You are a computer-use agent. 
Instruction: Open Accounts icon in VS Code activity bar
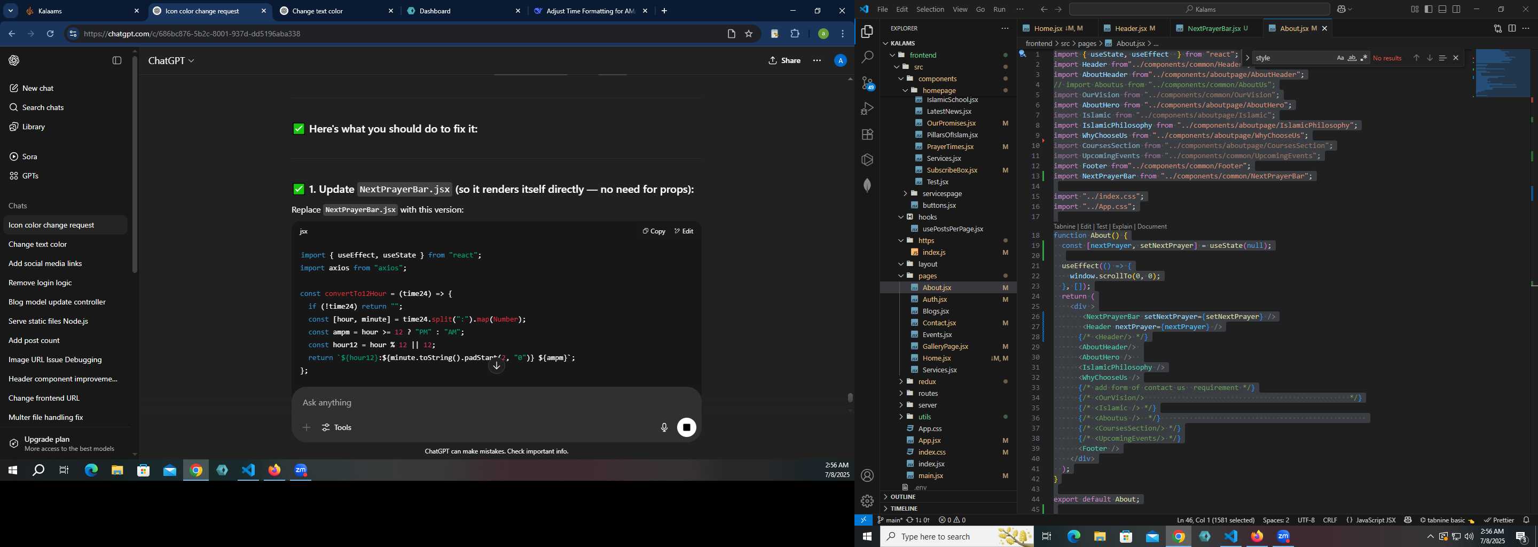pos(867,475)
